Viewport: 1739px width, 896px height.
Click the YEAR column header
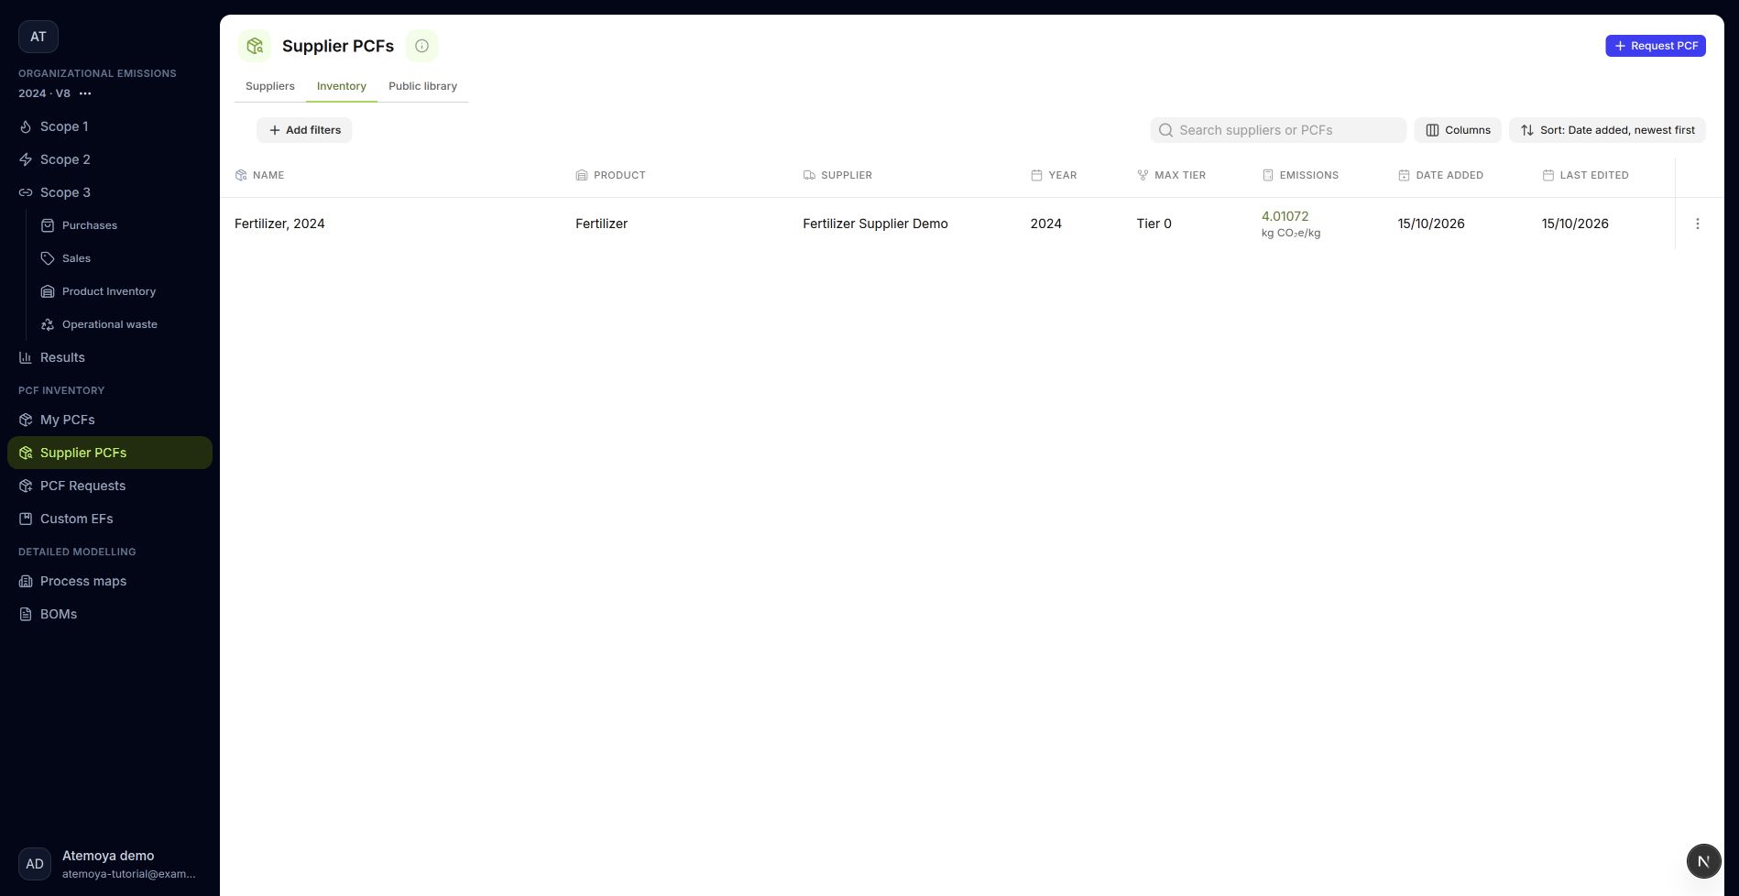(1054, 175)
